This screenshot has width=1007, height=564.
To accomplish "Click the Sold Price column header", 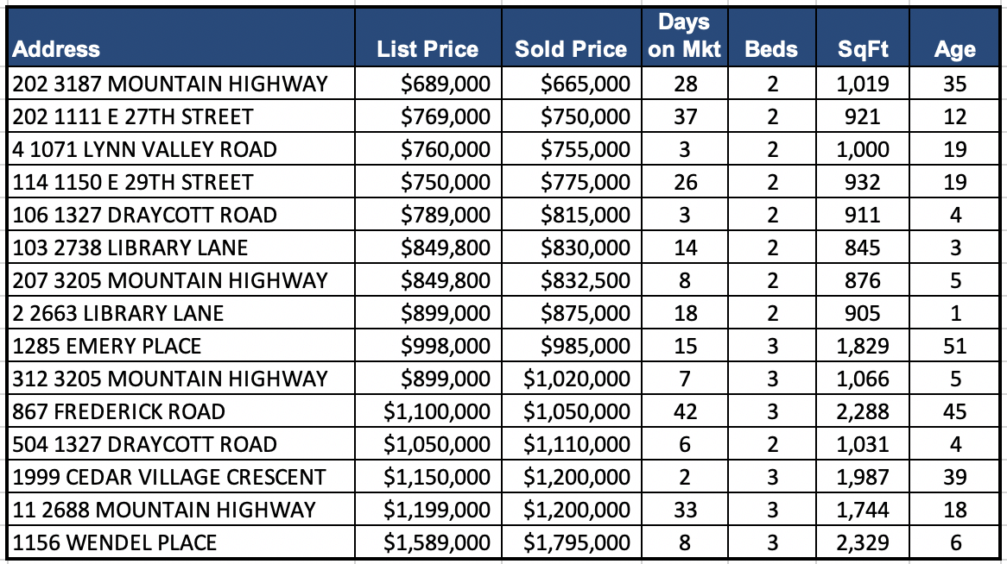I will pos(571,49).
